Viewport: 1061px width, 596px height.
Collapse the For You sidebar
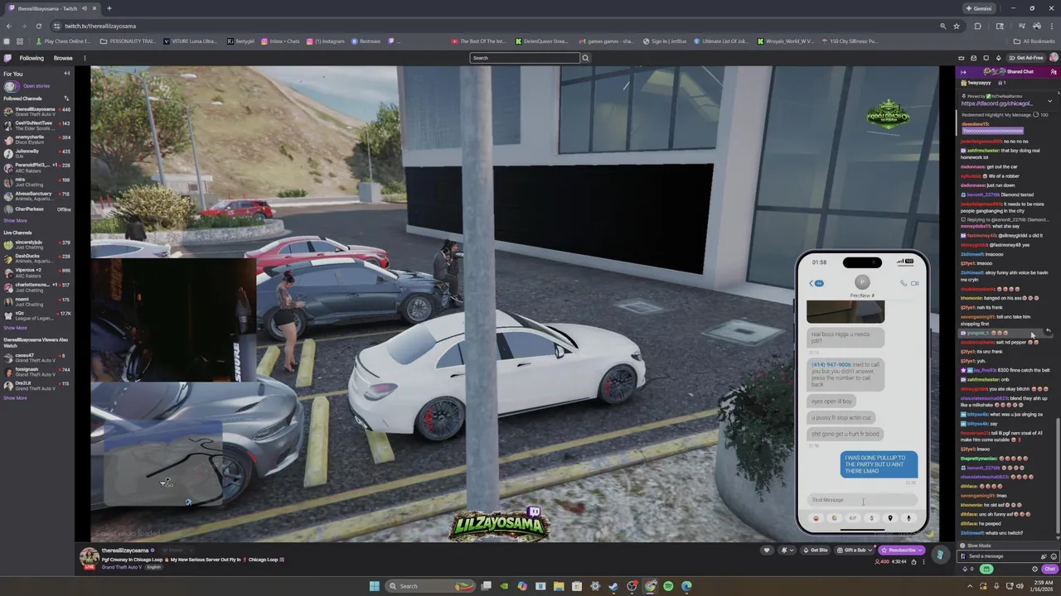(x=67, y=74)
